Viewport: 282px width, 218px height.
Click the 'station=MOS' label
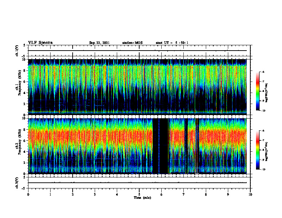[132, 43]
